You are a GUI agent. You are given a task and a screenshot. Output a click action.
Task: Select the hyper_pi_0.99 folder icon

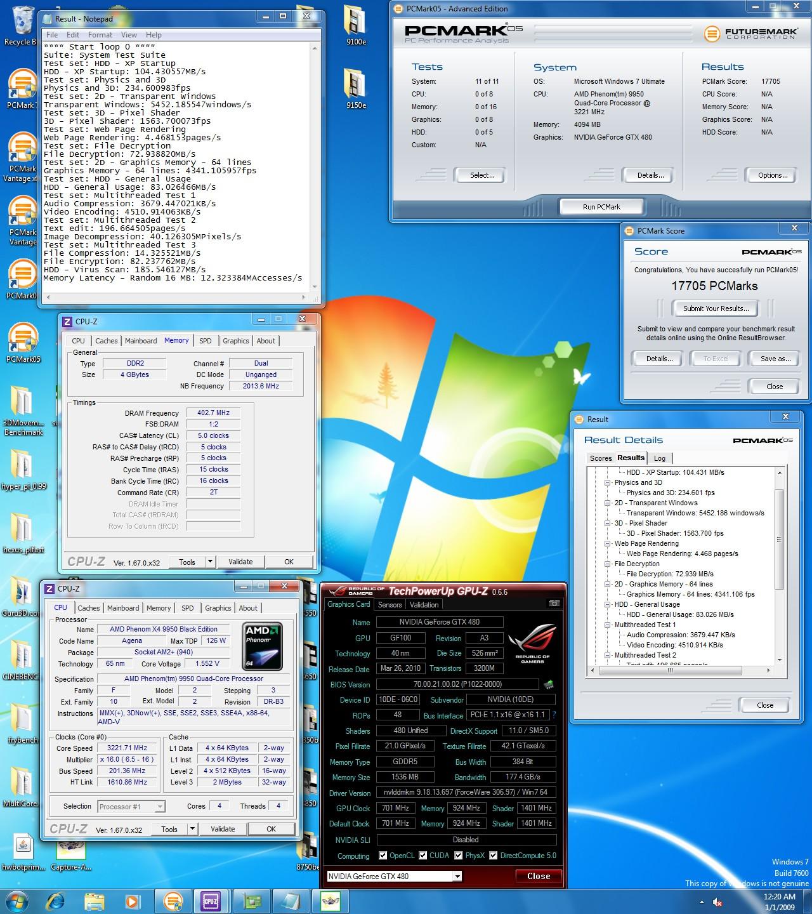23,470
